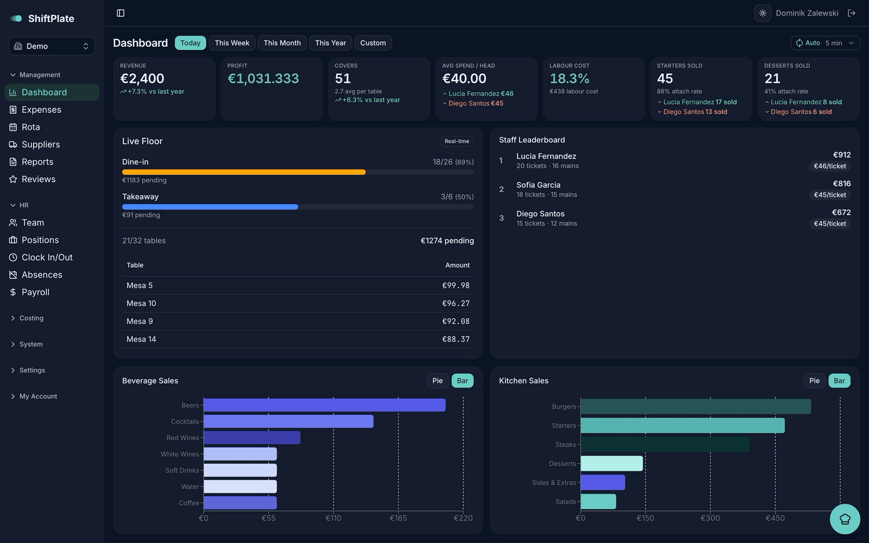Click the Payroll dollar icon

(x=13, y=292)
